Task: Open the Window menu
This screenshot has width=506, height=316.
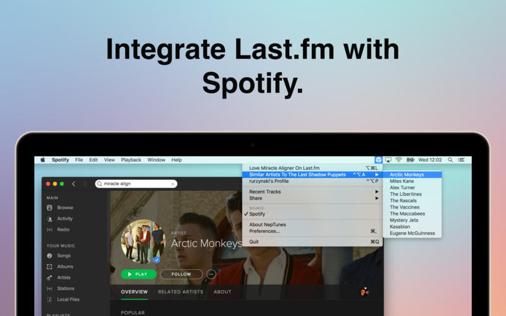Action: tap(156, 160)
